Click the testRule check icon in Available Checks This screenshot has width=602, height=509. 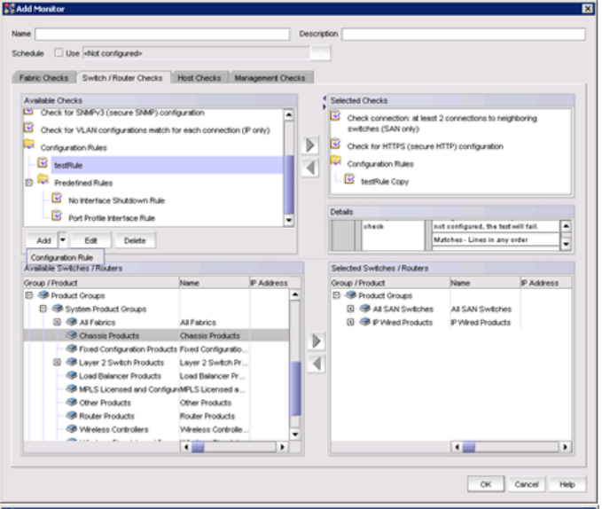[43, 163]
